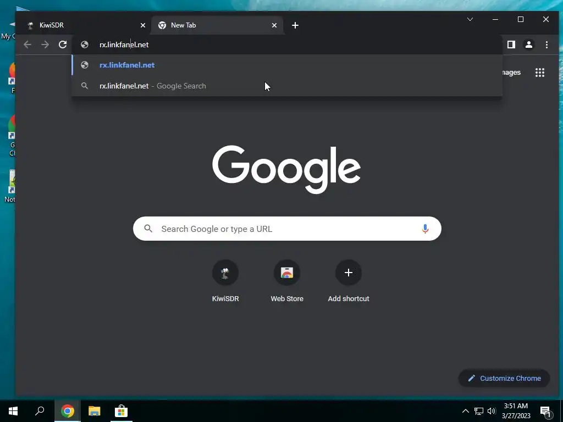This screenshot has width=563, height=422.
Task: Open the Chrome profile avatar
Action: 528,45
